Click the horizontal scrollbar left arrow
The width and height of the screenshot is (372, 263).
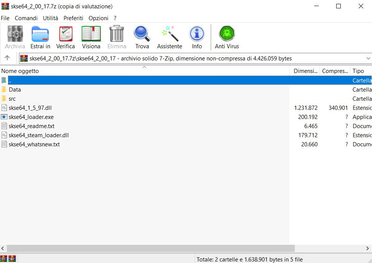coord(3,248)
